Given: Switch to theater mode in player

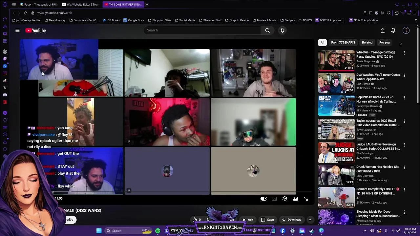Looking at the screenshot, I should click(295, 199).
